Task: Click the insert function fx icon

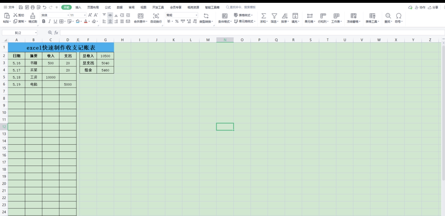Action: coord(56,32)
